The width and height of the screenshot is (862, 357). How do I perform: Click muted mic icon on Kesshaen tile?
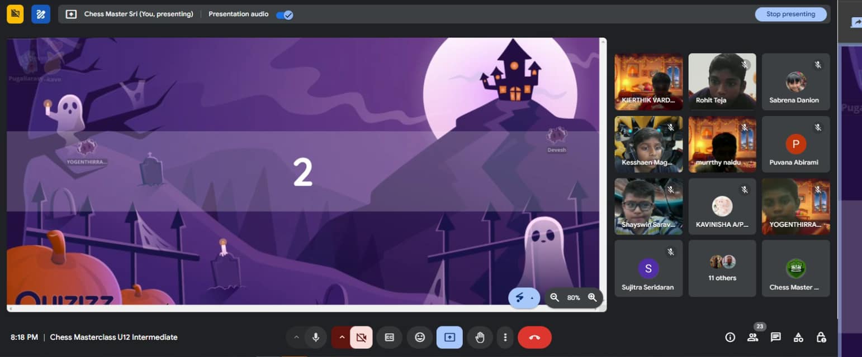click(670, 127)
